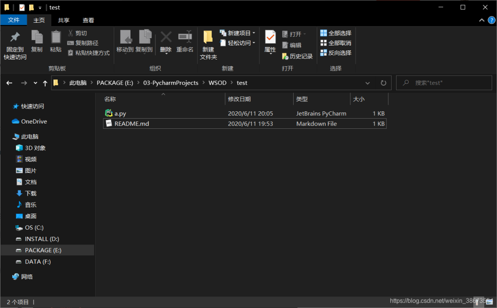Click the blue Help question icon

[491, 20]
